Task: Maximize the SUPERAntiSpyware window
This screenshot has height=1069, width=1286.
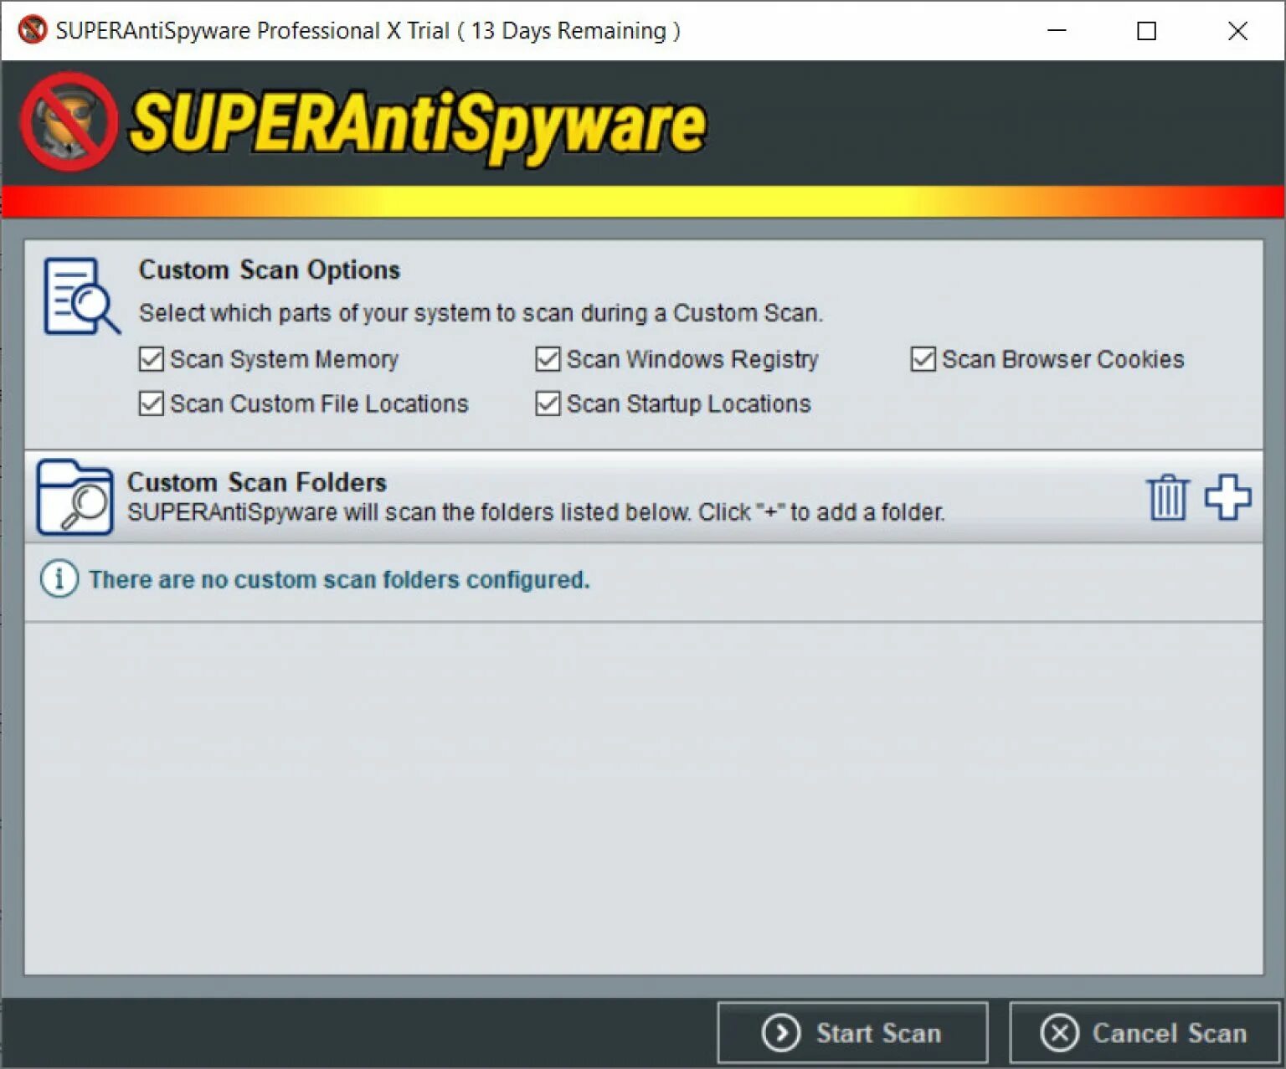Action: tap(1147, 31)
